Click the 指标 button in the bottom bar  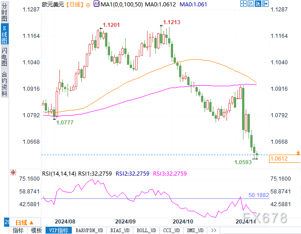(x=18, y=230)
